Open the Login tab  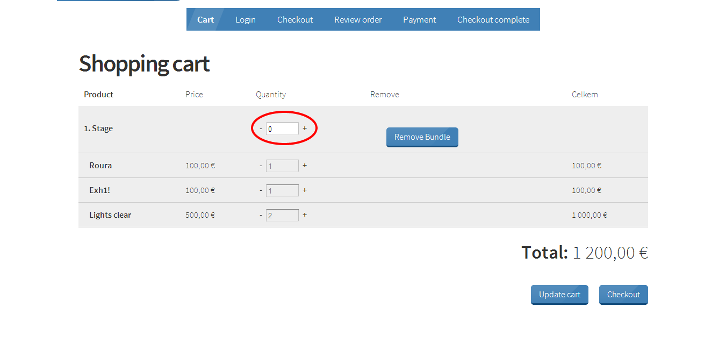[x=246, y=19]
